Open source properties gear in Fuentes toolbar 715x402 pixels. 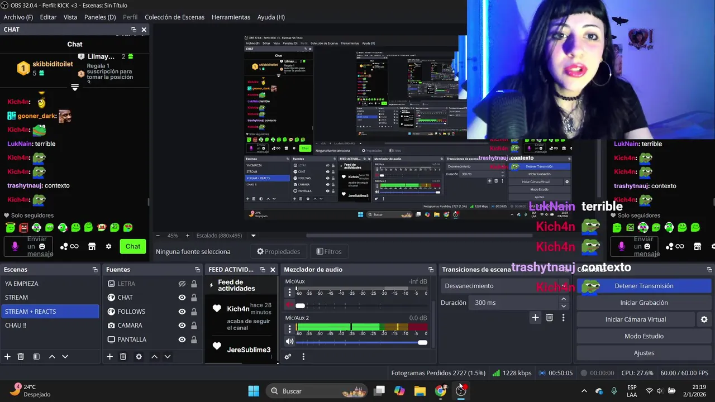(x=139, y=357)
